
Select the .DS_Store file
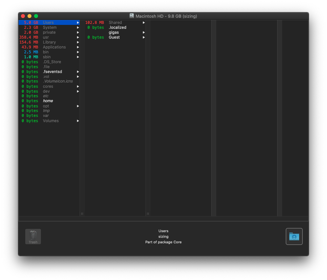[x=52, y=62]
